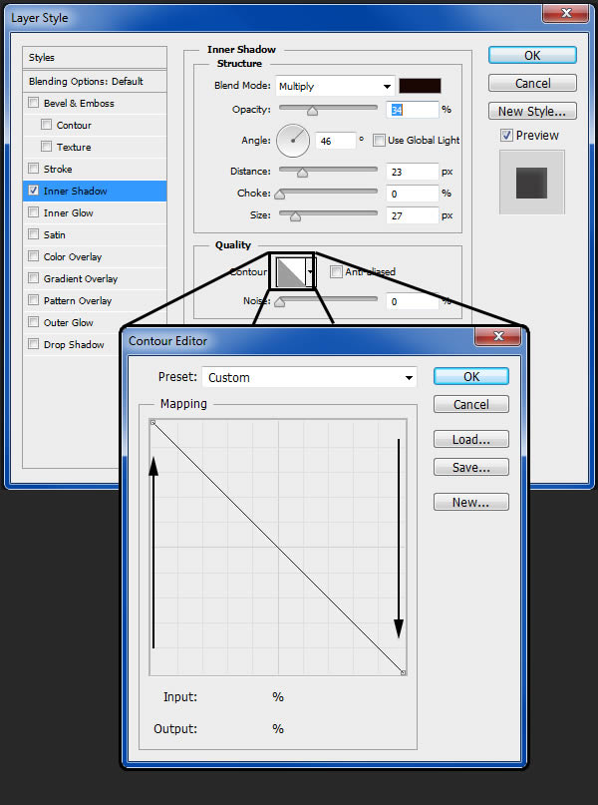The image size is (598, 805).
Task: Click Cancel in Layer Style dialog
Action: click(532, 83)
